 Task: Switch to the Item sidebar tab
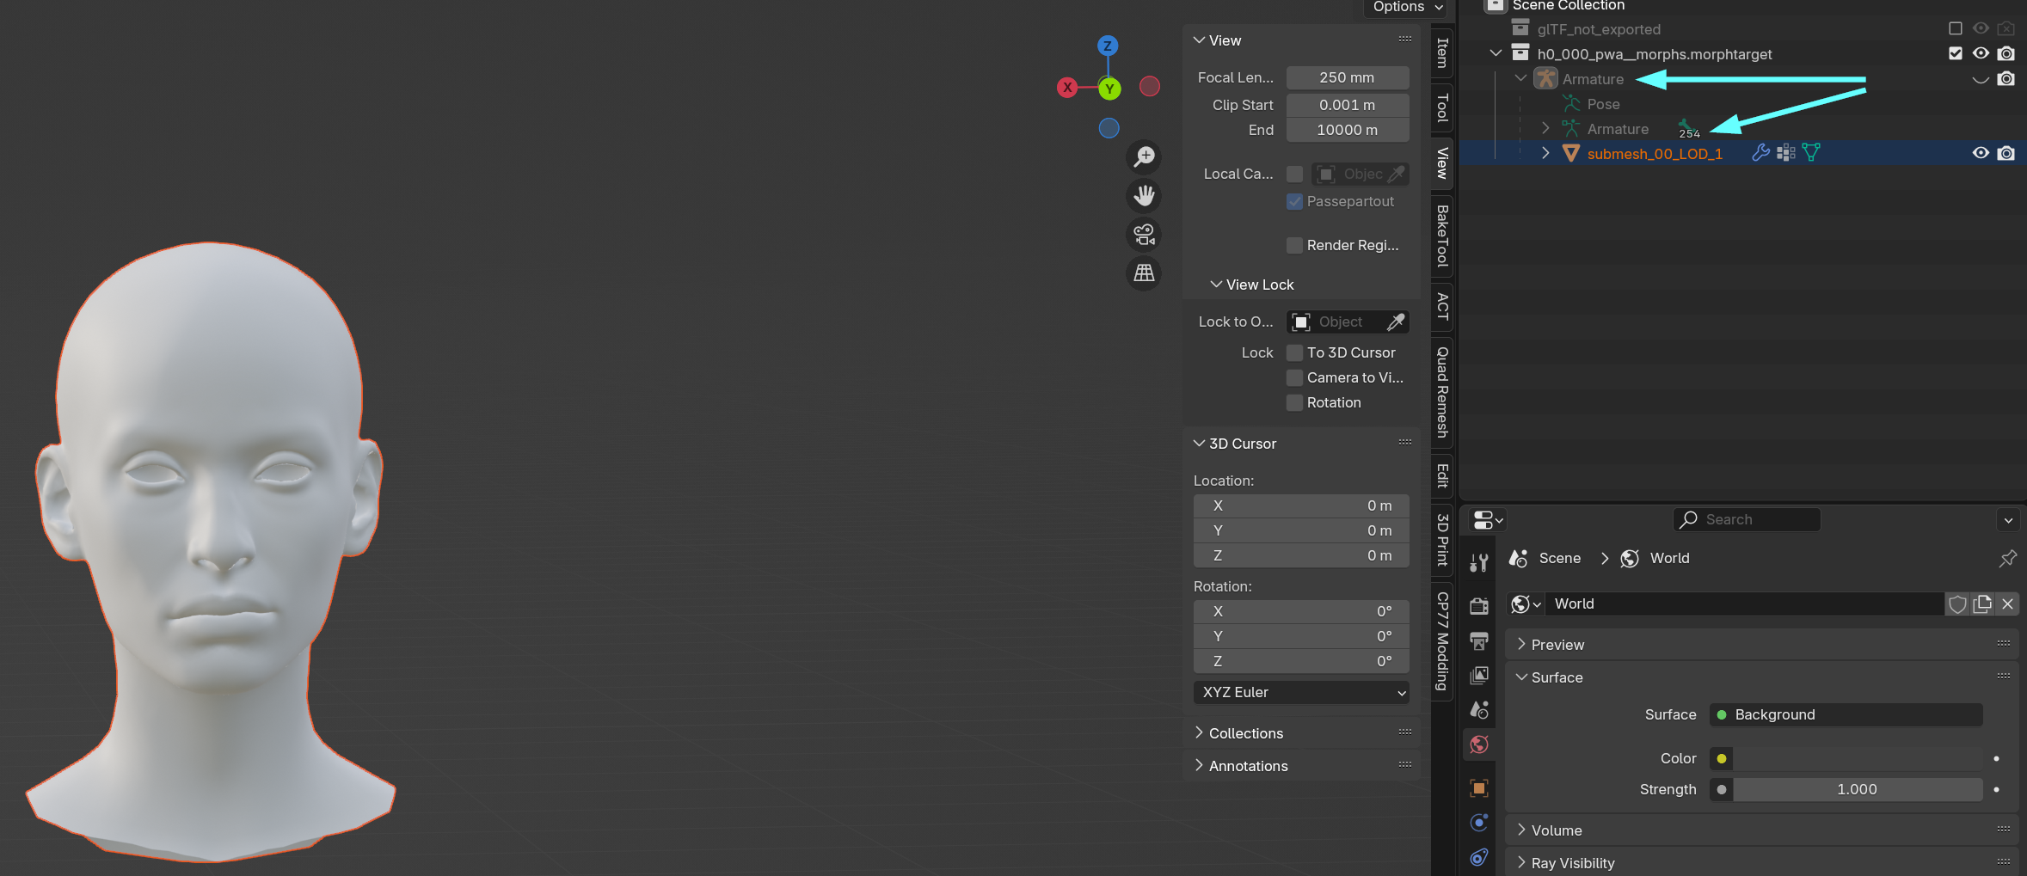click(x=1442, y=53)
